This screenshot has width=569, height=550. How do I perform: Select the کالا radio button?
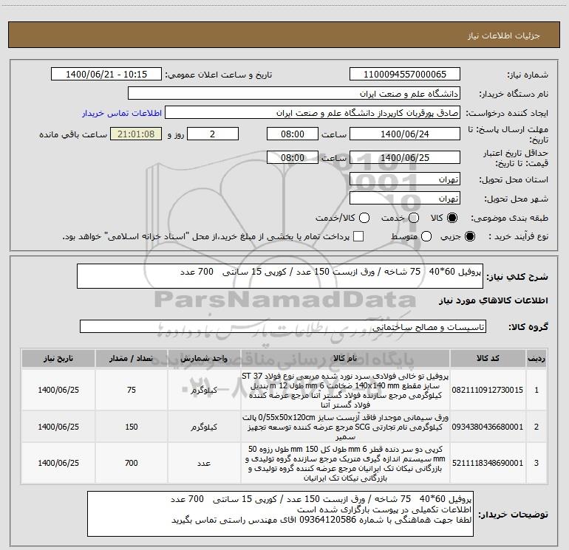coord(452,218)
